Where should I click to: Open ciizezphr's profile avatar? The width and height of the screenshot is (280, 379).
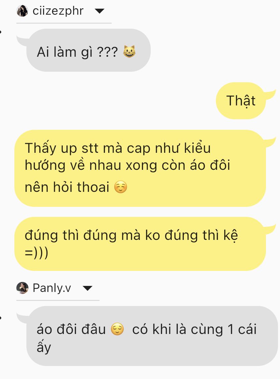click(22, 11)
